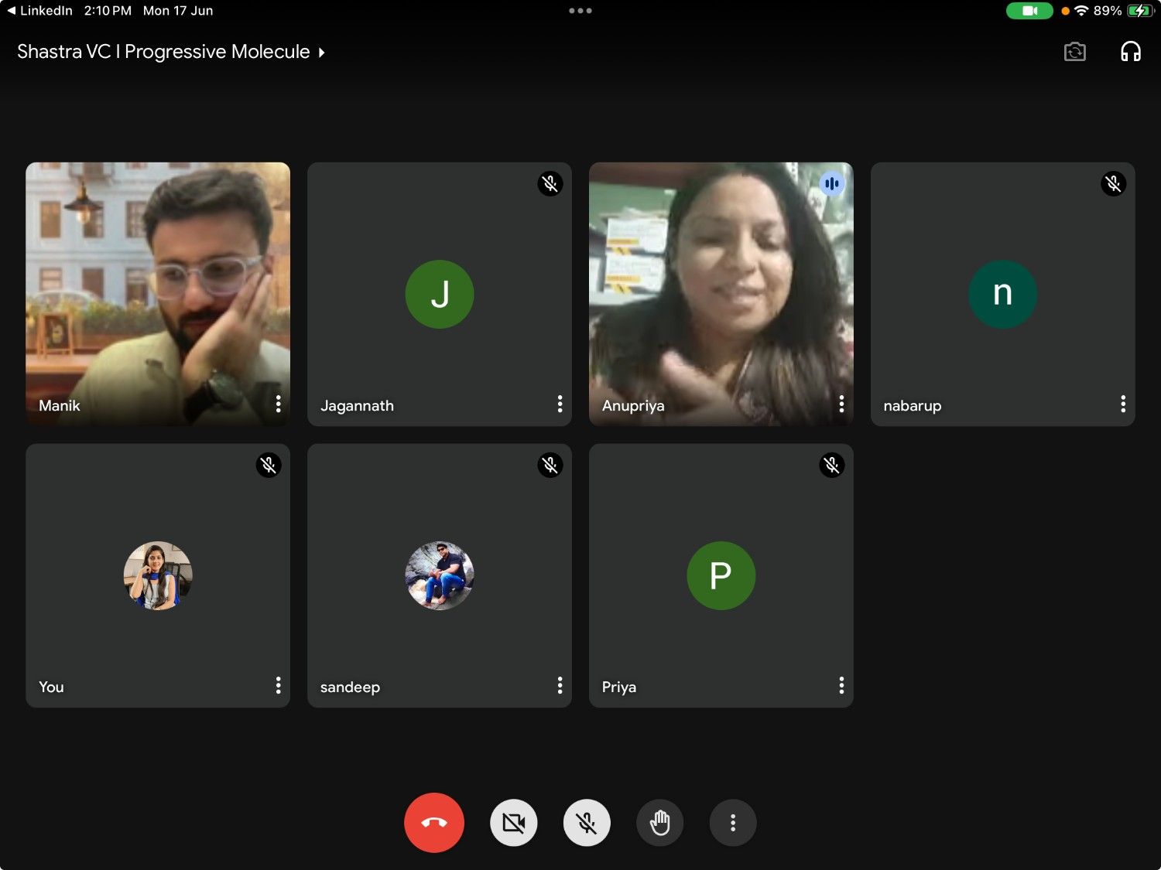Click the muted mic icon on the You tile
Viewport: 1161px width, 870px height.
point(269,466)
